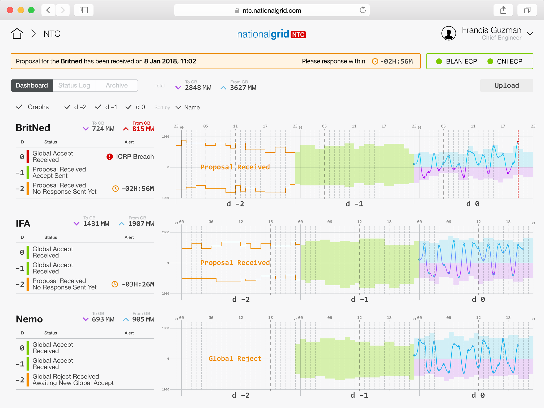The height and width of the screenshot is (408, 544).
Task: Click the Safari share icon
Action: pyautogui.click(x=503, y=10)
